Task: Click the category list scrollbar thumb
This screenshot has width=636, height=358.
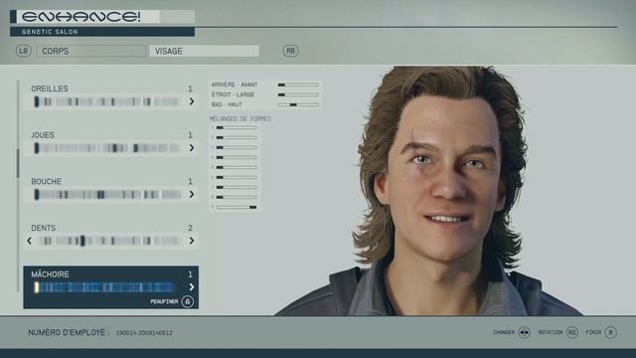Action: click(x=18, y=163)
